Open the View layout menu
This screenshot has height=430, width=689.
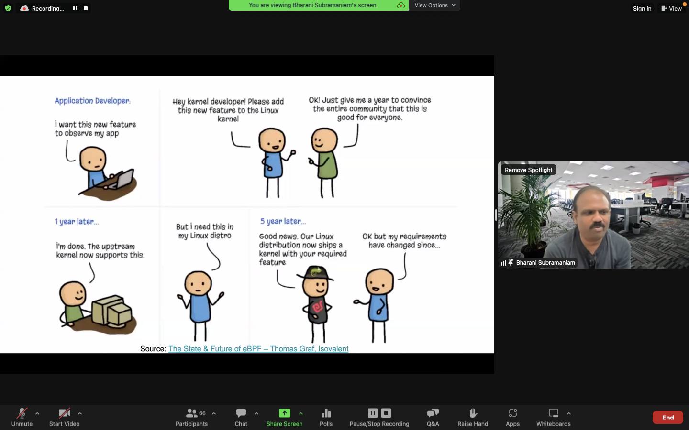point(672,8)
